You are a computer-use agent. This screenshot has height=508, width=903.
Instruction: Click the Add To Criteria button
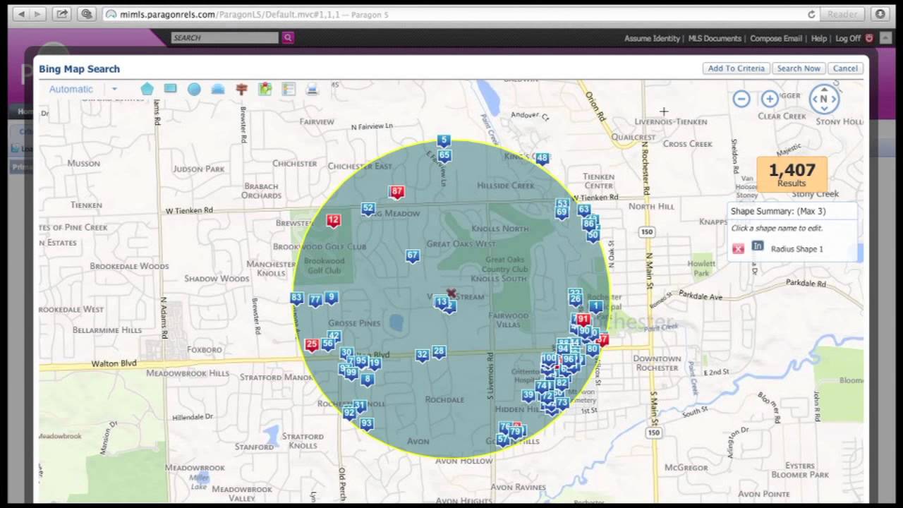(736, 68)
